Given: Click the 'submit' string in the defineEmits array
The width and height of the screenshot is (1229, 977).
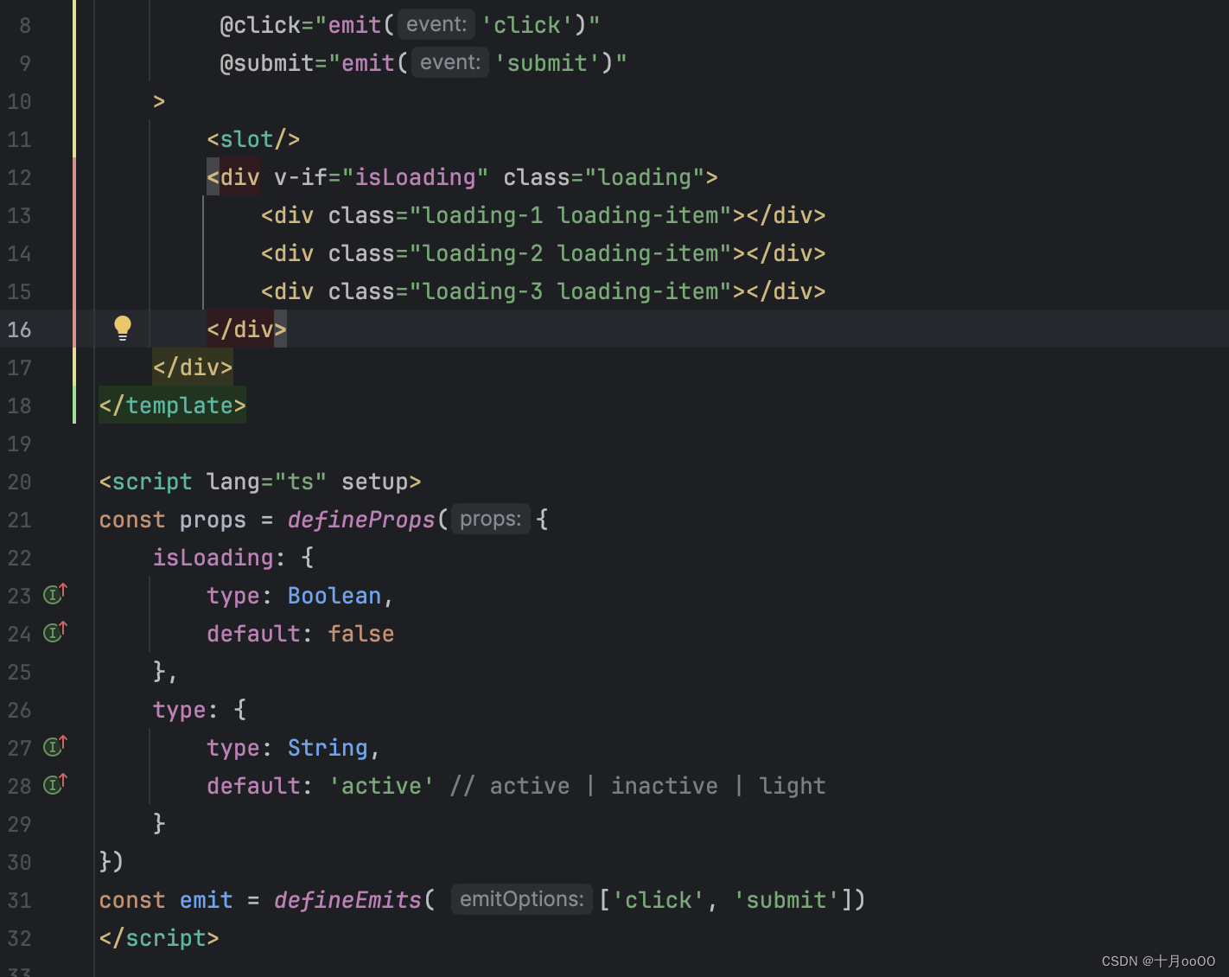Looking at the screenshot, I should [786, 900].
